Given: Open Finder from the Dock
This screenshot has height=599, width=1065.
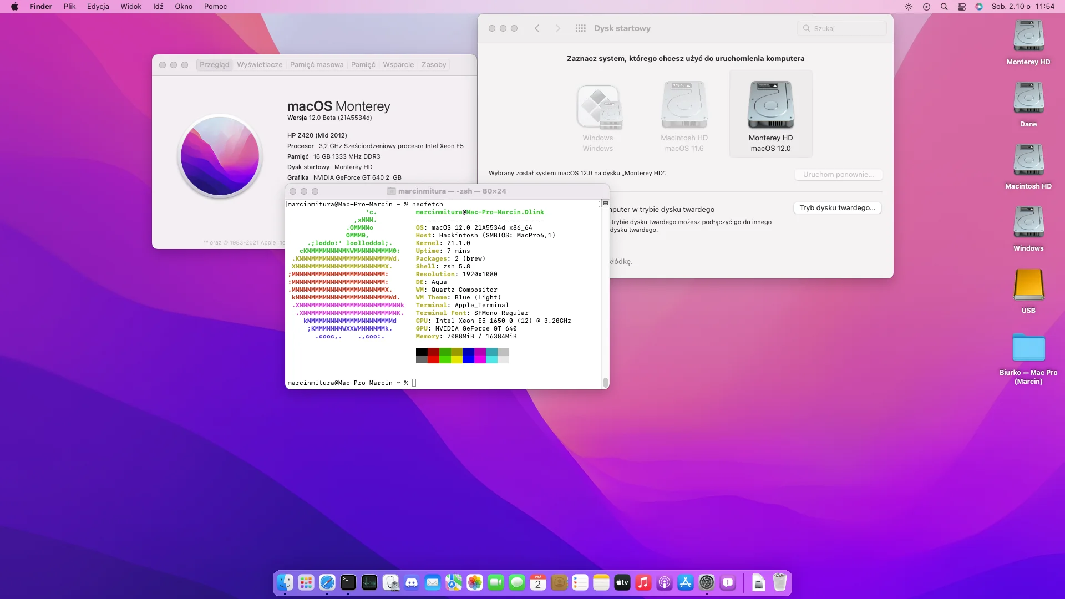Looking at the screenshot, I should click(285, 582).
